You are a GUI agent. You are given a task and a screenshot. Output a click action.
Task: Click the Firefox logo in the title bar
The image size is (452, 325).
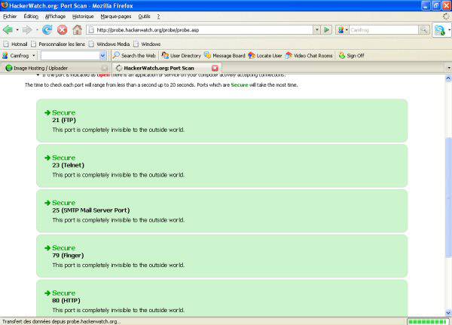pos(5,5)
